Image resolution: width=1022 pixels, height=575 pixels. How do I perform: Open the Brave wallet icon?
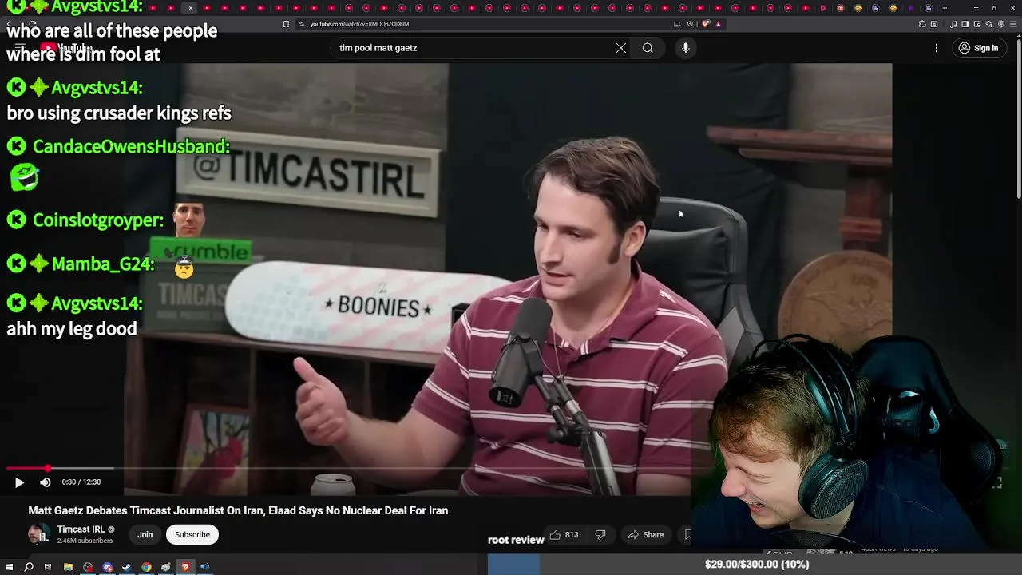(977, 24)
